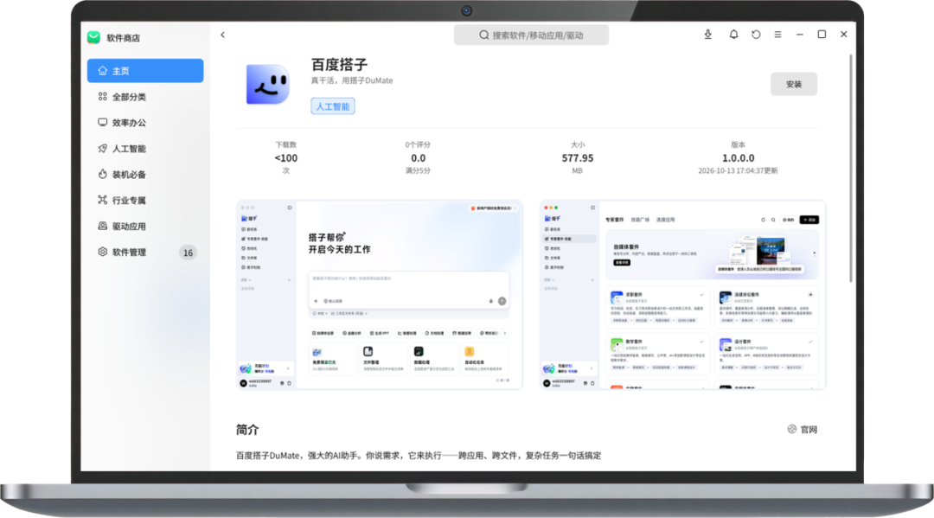
Task: Click the subtitle 真干活，用搭子DuMate
Action: click(x=351, y=80)
